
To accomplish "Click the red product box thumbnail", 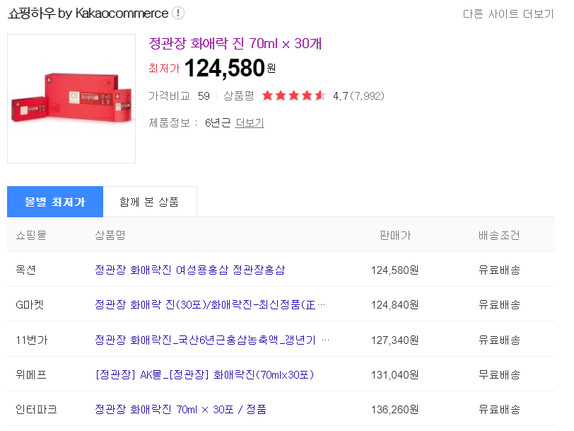I will tap(71, 98).
